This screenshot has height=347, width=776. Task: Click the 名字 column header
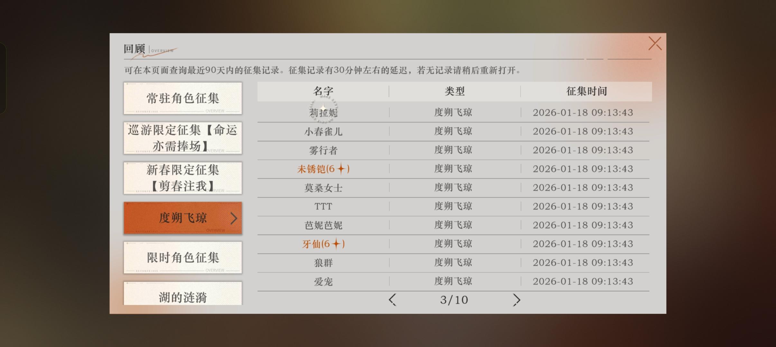click(x=323, y=91)
